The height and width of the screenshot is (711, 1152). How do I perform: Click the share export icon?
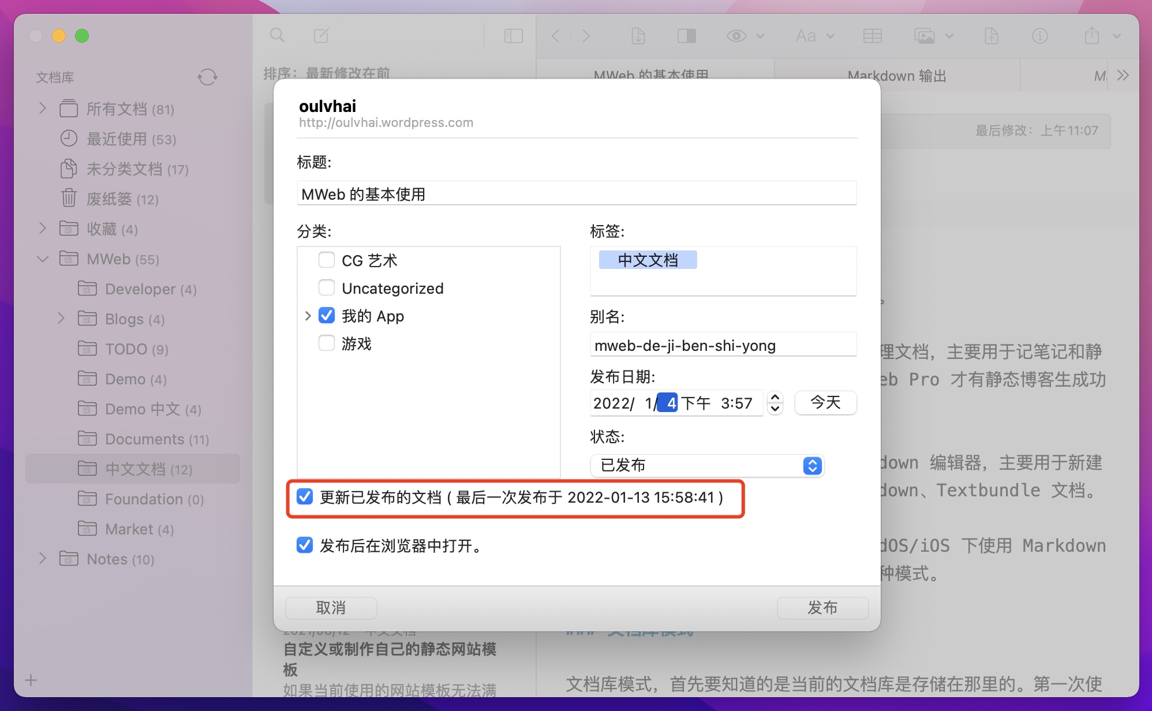pyautogui.click(x=1091, y=36)
